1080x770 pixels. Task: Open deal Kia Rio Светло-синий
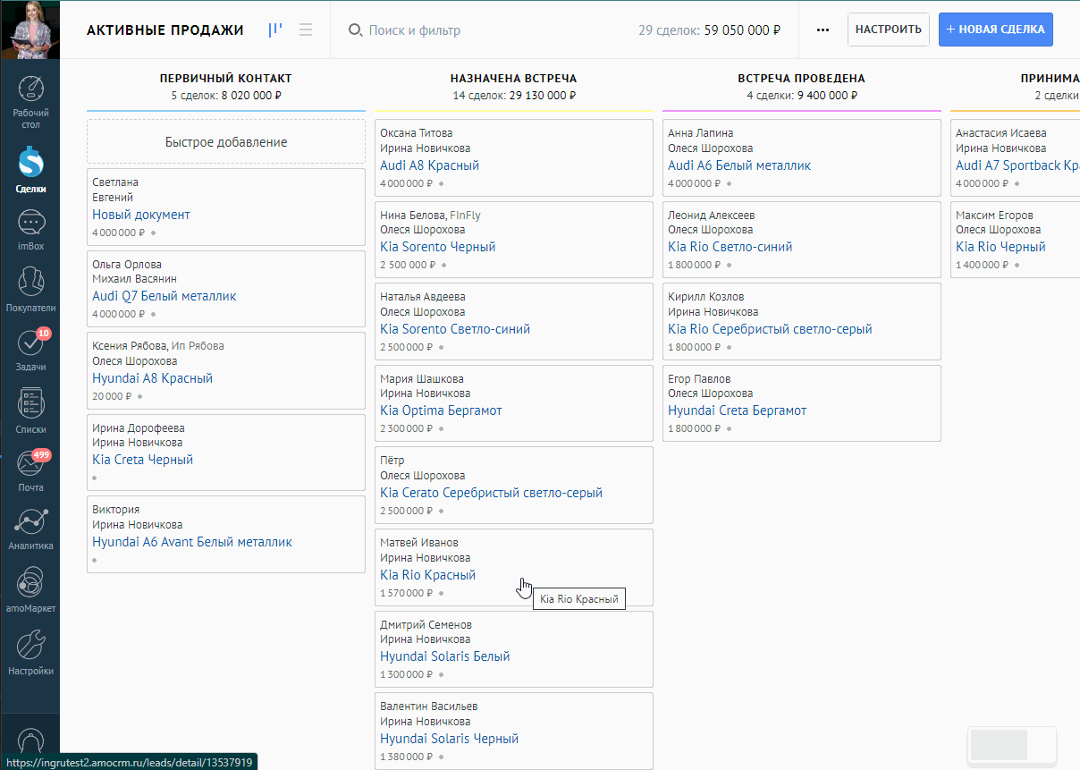point(730,247)
